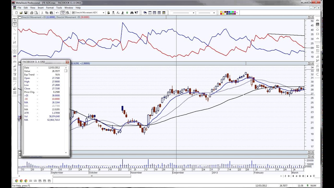
Task: Expand the color palette dropdown arrow
Action: click(237, 13)
